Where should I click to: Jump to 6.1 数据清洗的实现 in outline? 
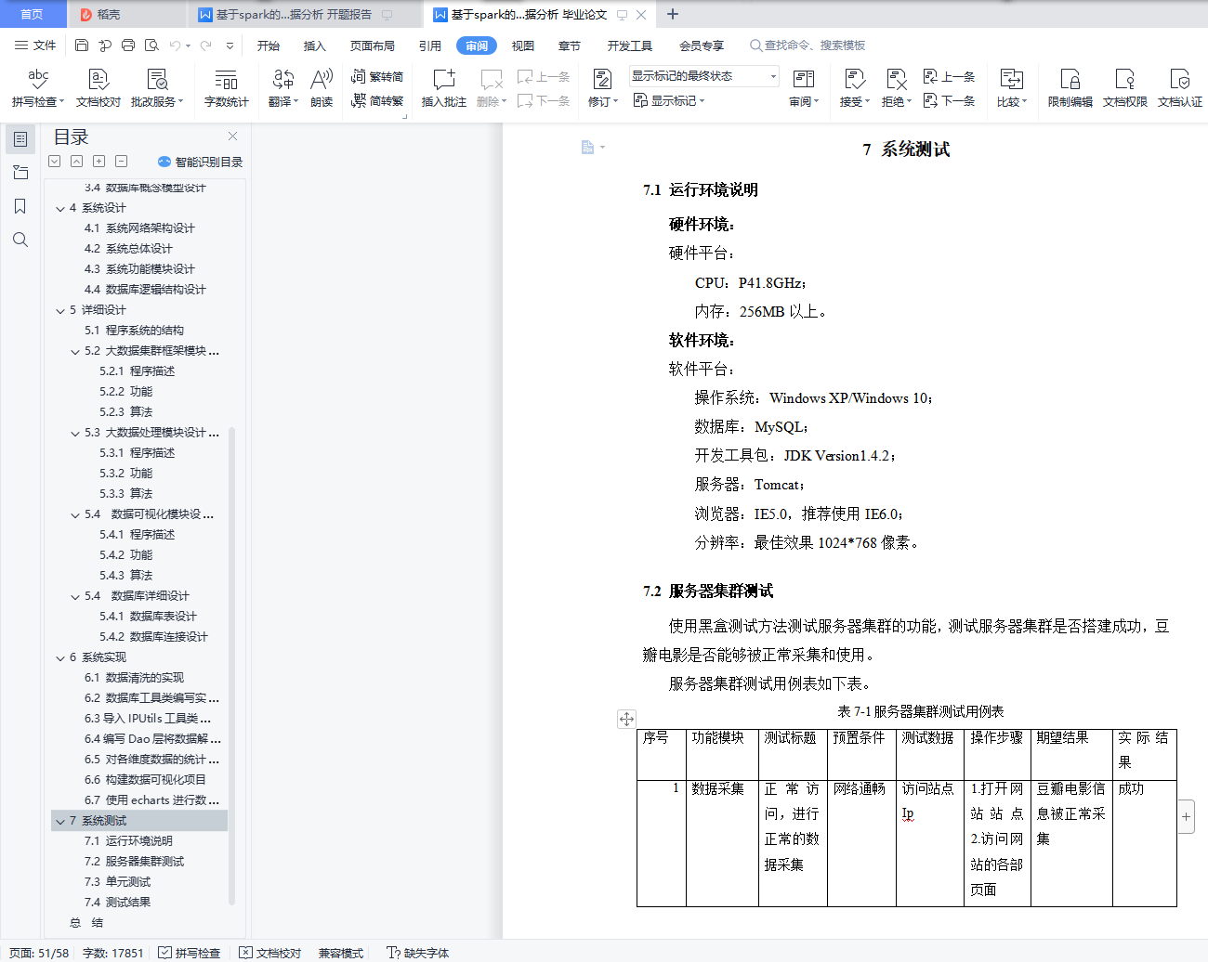[134, 678]
